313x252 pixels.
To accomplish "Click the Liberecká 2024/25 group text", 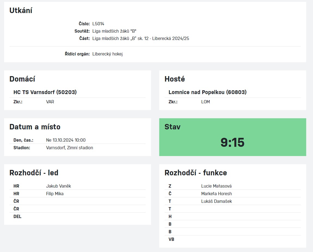I will pos(170,39).
